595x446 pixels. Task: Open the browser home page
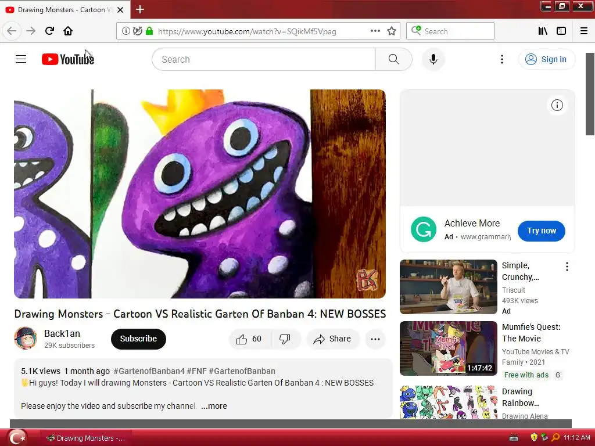(x=68, y=31)
